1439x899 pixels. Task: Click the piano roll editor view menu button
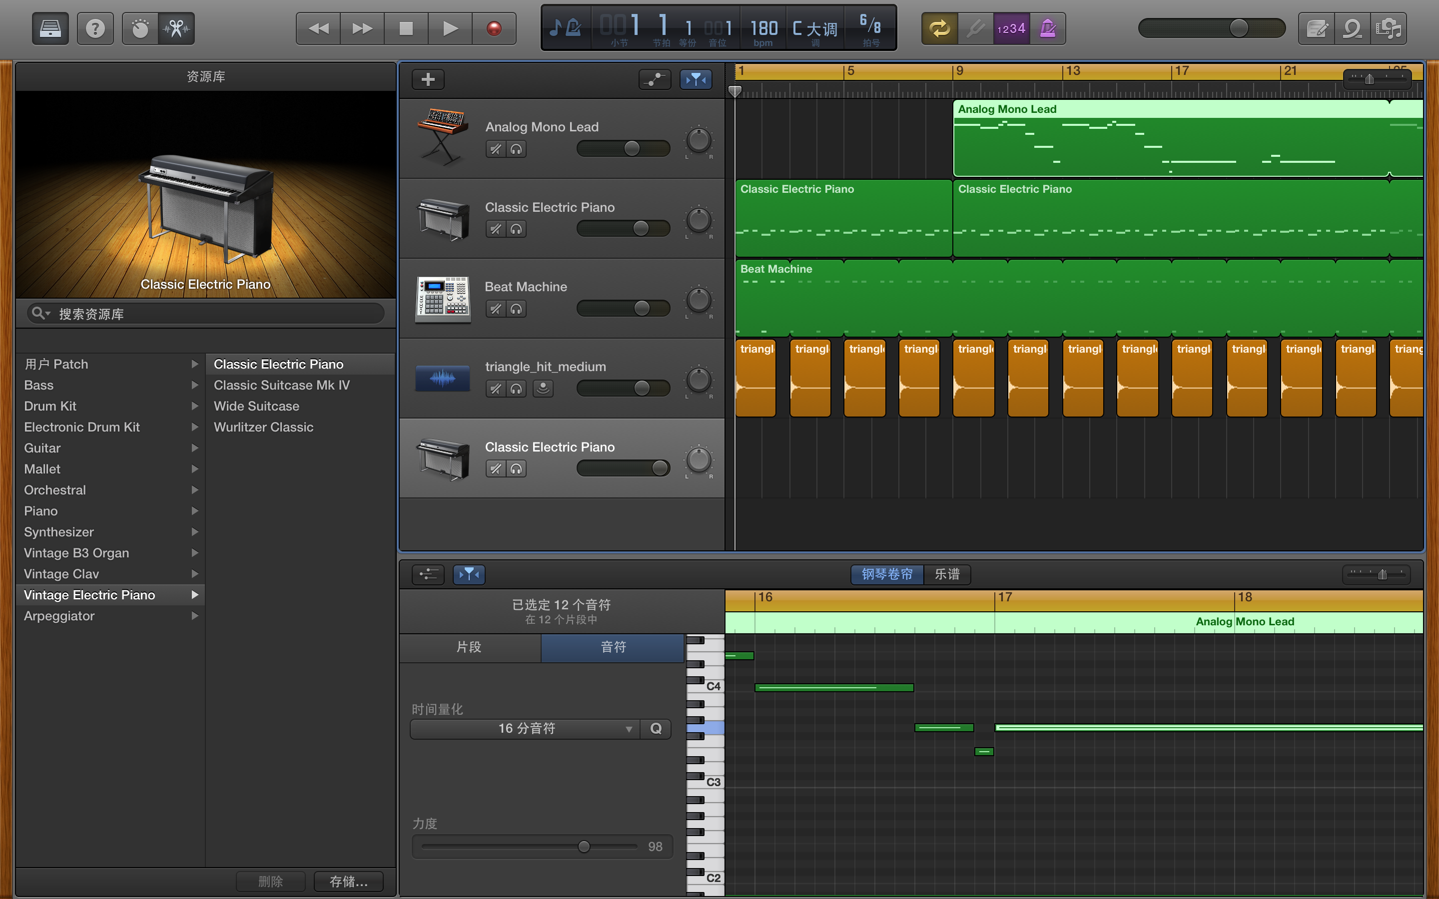(428, 574)
